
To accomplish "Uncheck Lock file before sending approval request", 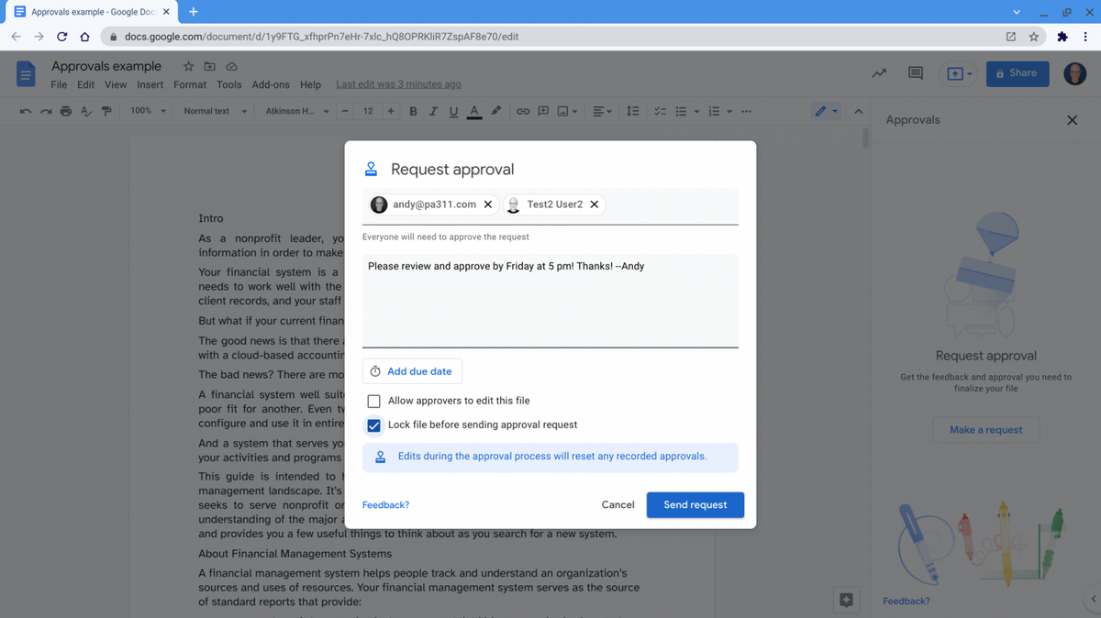I will pyautogui.click(x=373, y=425).
